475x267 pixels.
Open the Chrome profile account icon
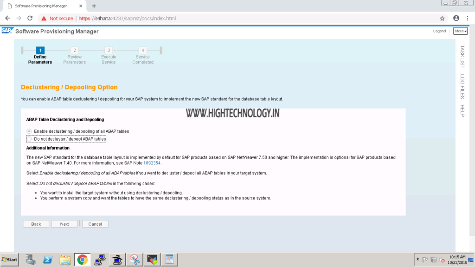(456, 19)
